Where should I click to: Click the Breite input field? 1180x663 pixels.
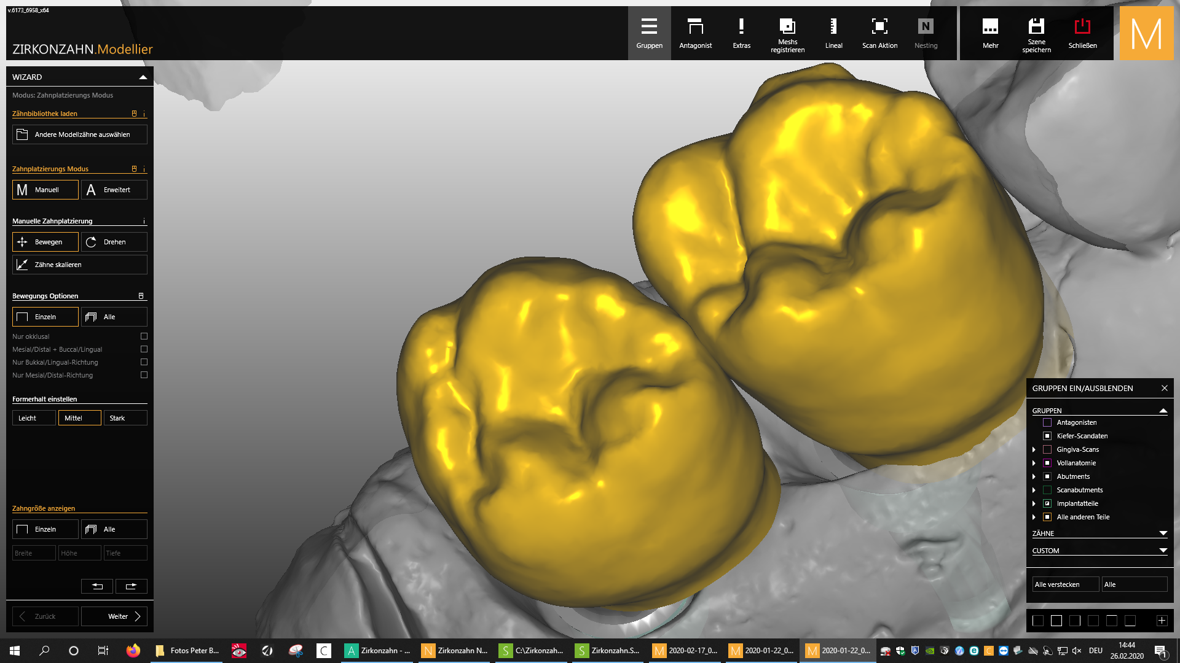(34, 553)
